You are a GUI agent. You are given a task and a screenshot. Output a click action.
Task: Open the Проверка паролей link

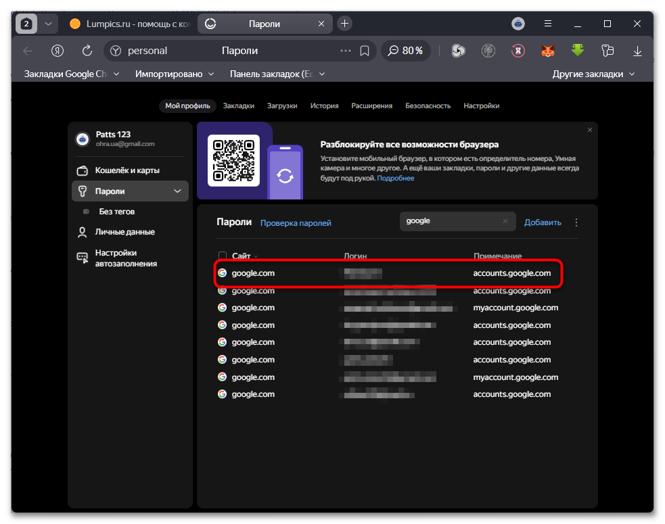click(296, 223)
